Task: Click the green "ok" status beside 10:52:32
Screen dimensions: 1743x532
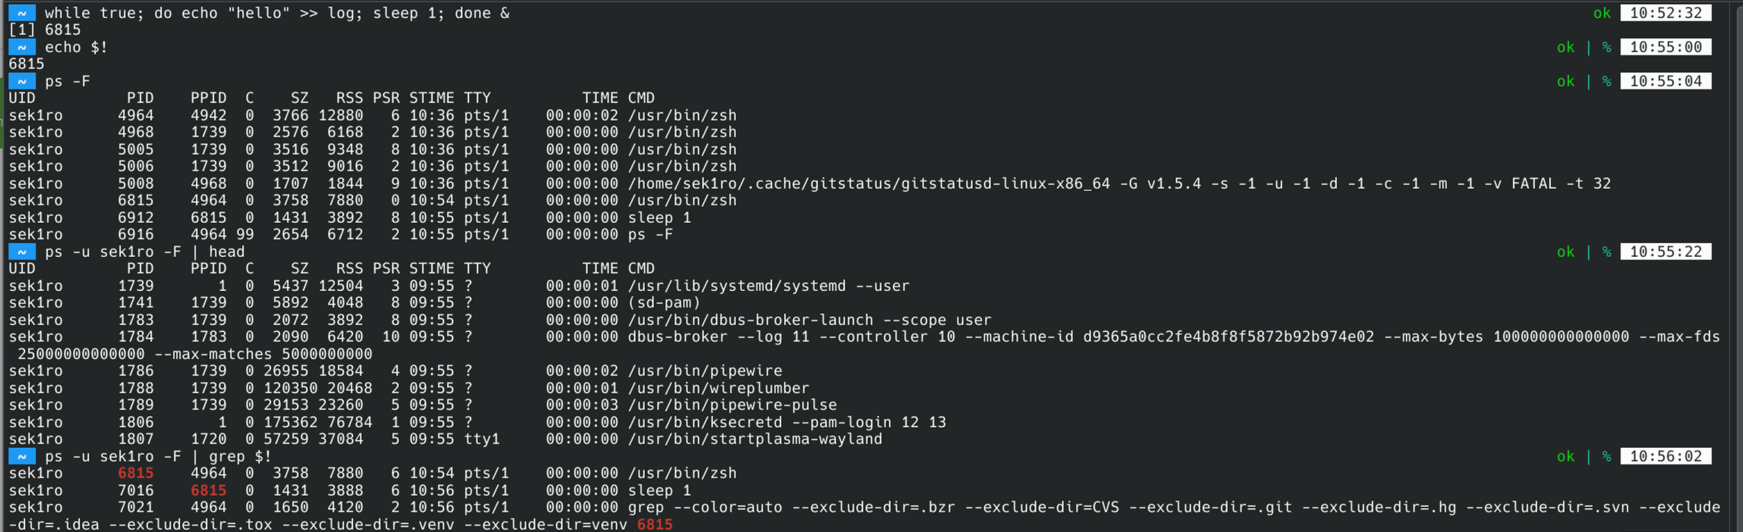Action: pyautogui.click(x=1601, y=13)
